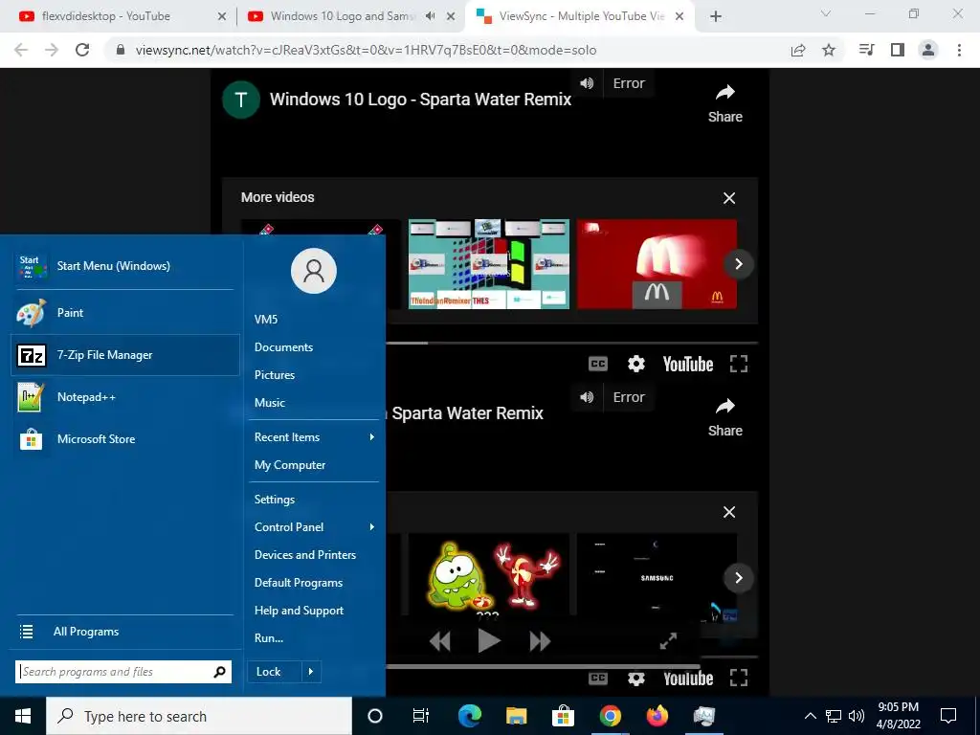Image resolution: width=980 pixels, height=735 pixels.
Task: Click the ViewSync fast-forward button
Action: click(x=540, y=641)
